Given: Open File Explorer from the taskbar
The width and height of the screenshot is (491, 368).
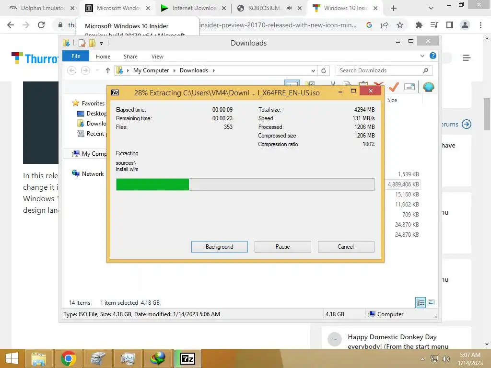Looking at the screenshot, I should (38, 358).
